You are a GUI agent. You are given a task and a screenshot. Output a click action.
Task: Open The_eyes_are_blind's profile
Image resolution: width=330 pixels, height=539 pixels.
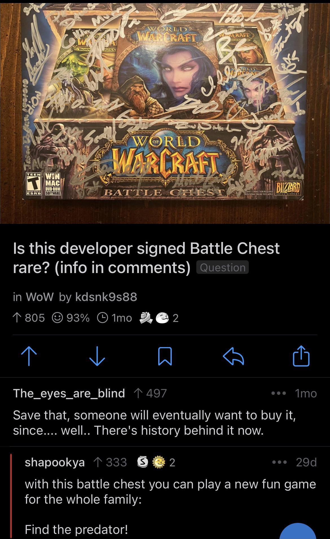pyautogui.click(x=69, y=393)
